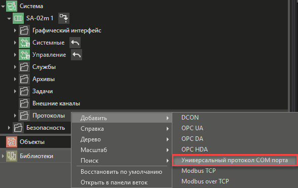Click the Задачи tree item
Screen dimensions: 298x188
tap(43, 91)
